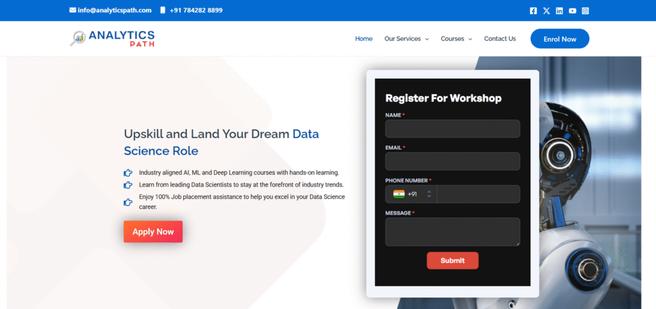
Task: Click the info@analyticspath.com email link
Action: [x=114, y=10]
